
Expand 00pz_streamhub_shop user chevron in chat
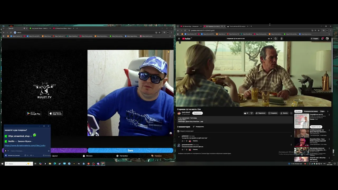coord(31,136)
